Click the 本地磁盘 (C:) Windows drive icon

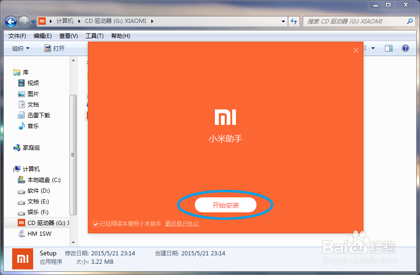21,180
